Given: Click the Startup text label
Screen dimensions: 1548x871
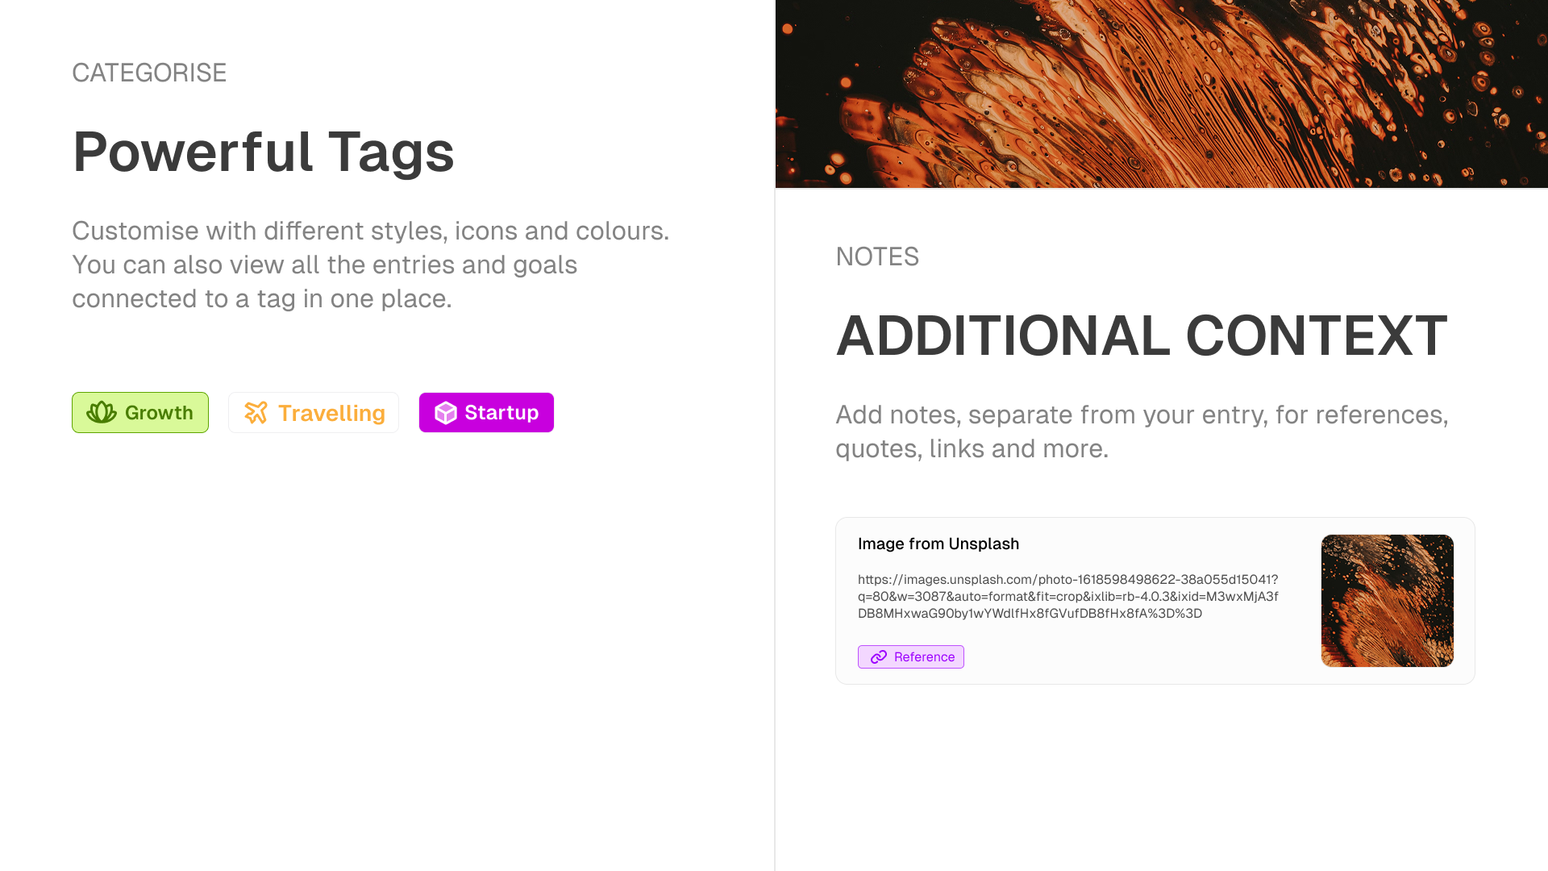Looking at the screenshot, I should 501,413.
